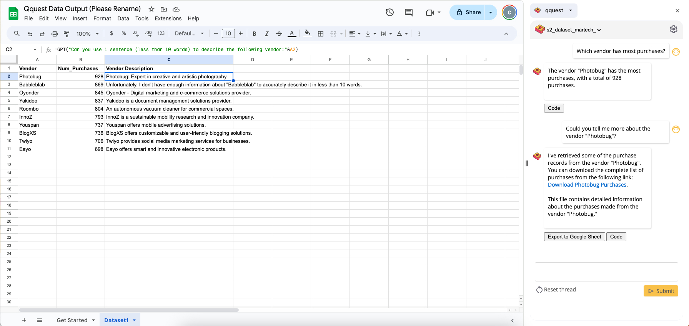Toggle strikethrough formatting
Viewport: 689px width, 326px height.
tap(279, 34)
